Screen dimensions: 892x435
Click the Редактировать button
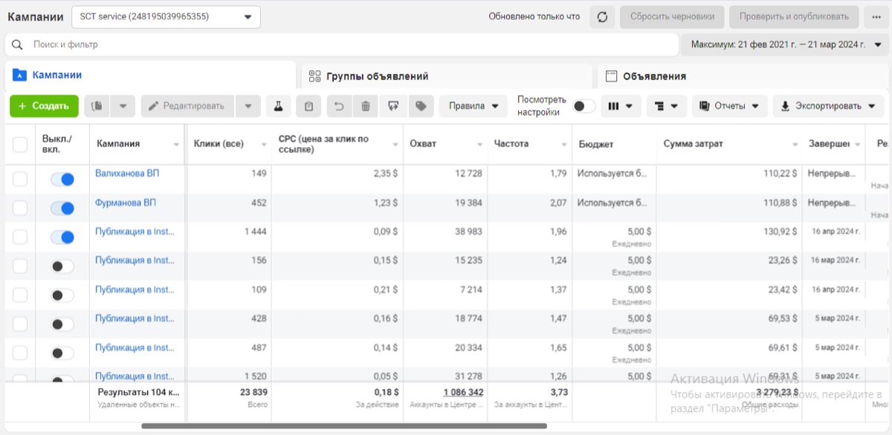[x=188, y=106]
